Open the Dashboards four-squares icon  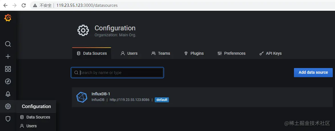pos(8,69)
